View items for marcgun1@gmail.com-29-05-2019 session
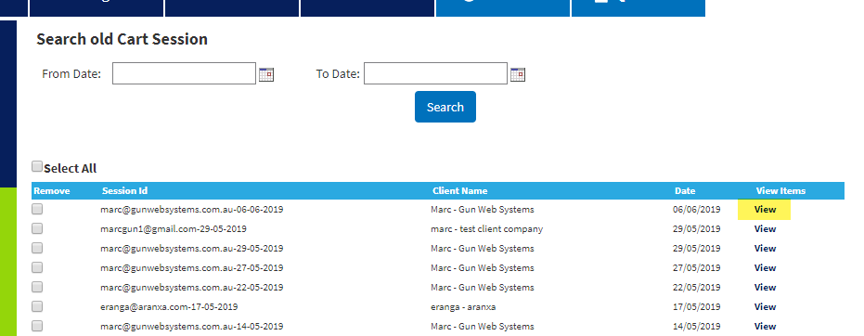Image resolution: width=864 pixels, height=336 pixels. pyautogui.click(x=765, y=228)
